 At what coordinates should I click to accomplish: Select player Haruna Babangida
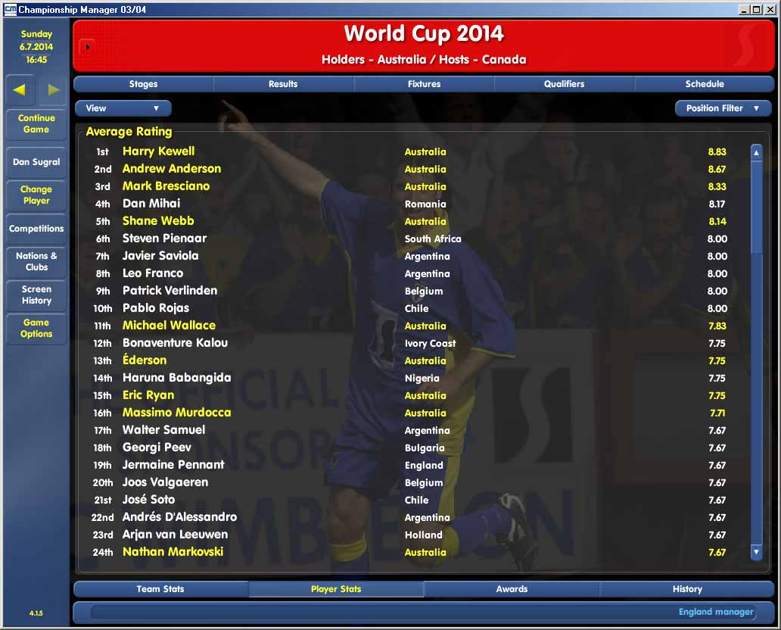(x=177, y=378)
